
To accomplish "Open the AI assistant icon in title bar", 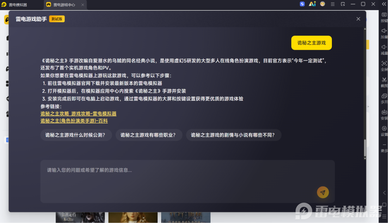I will pyautogui.click(x=312, y=4).
